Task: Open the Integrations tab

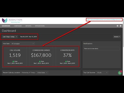Action: pos(40,26)
